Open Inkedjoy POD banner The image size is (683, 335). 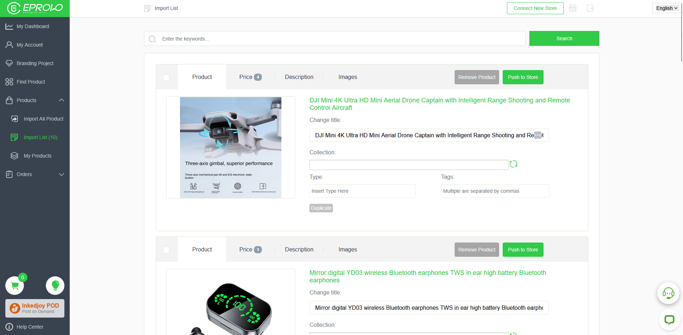[x=35, y=308]
